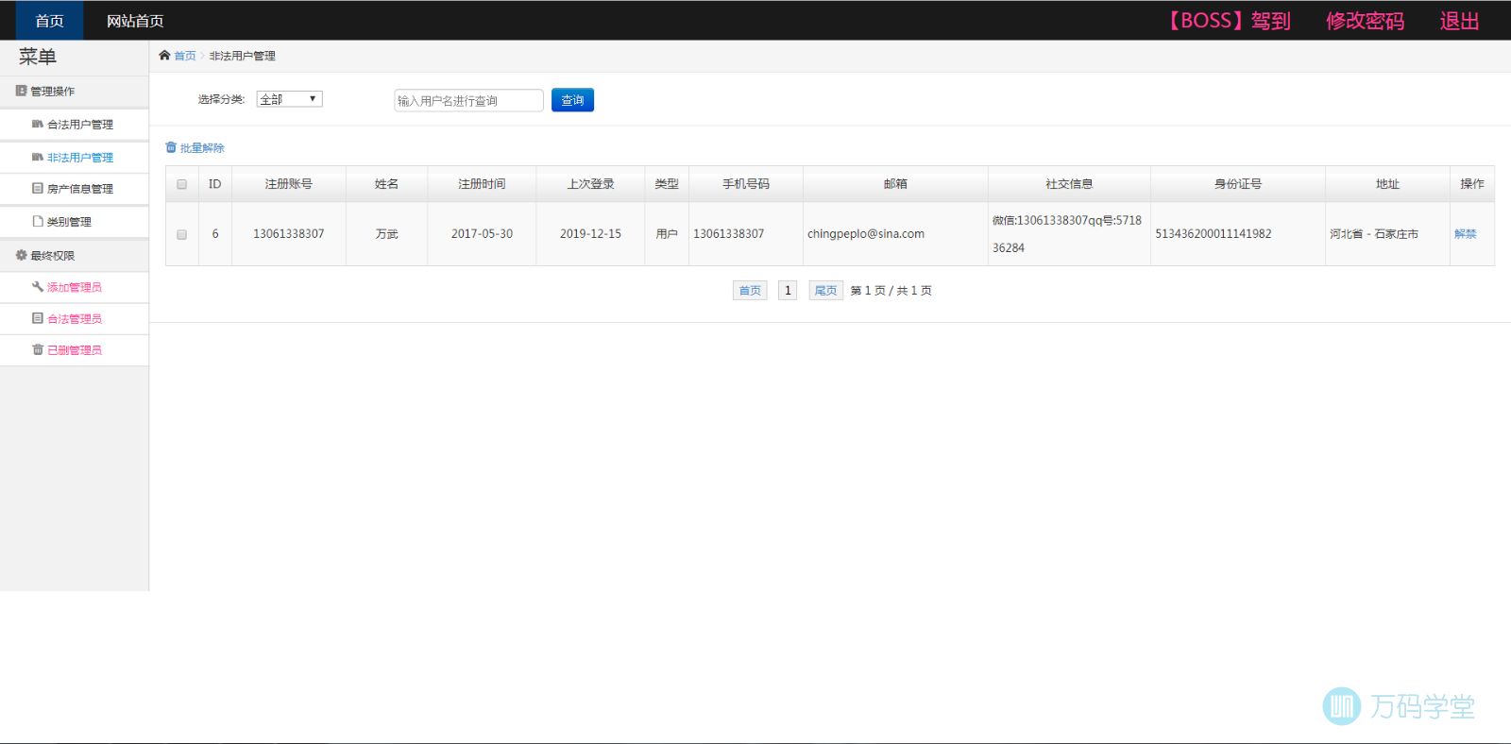Click the 首页 breadcrumb link
Viewport: 1511px width, 744px height.
click(x=185, y=56)
